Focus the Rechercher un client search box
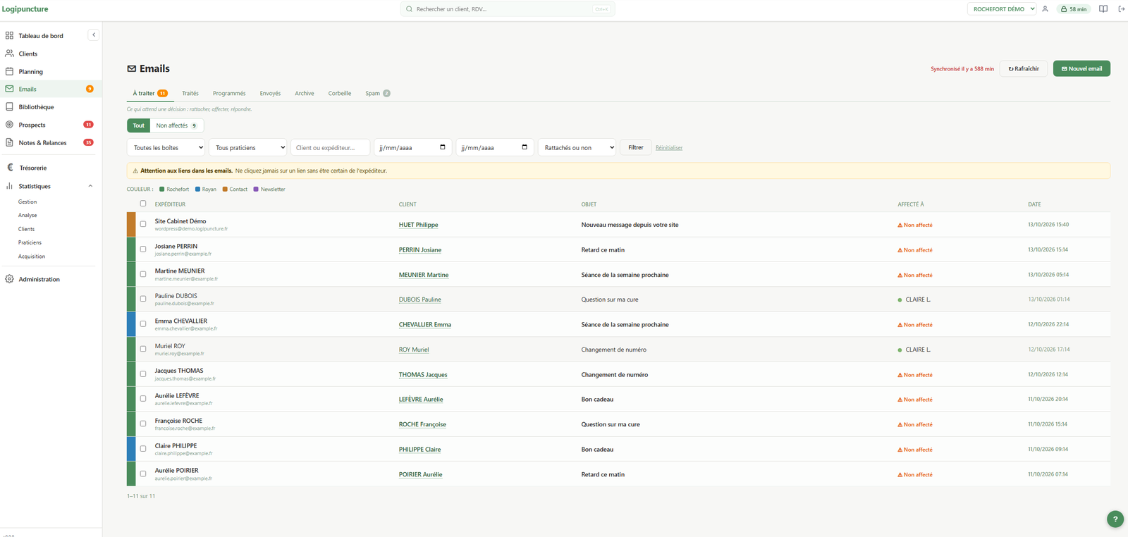Viewport: 1128px width, 537px height. (508, 9)
